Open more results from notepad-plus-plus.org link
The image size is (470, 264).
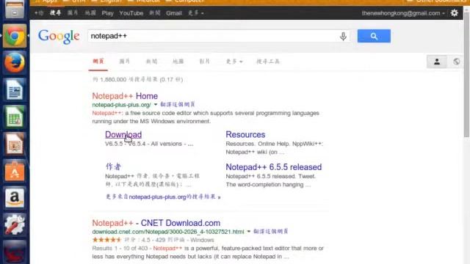pos(163,197)
